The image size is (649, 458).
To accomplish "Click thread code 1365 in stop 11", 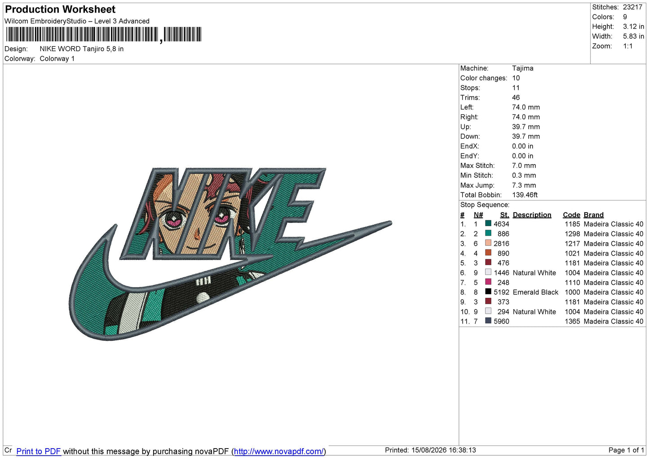I will (573, 321).
